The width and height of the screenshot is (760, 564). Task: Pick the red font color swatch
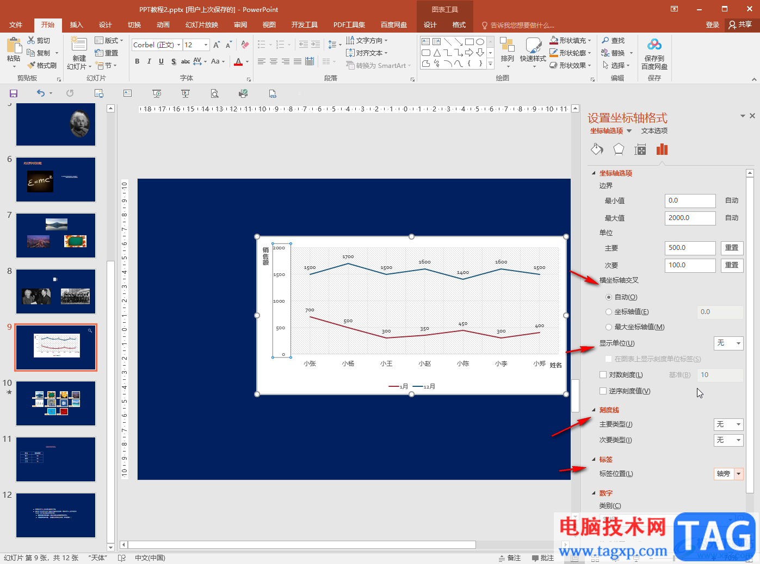pyautogui.click(x=238, y=62)
